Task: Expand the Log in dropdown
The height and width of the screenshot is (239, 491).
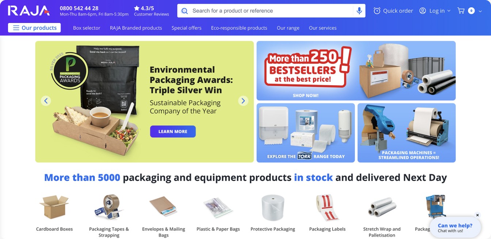Action: click(449, 11)
